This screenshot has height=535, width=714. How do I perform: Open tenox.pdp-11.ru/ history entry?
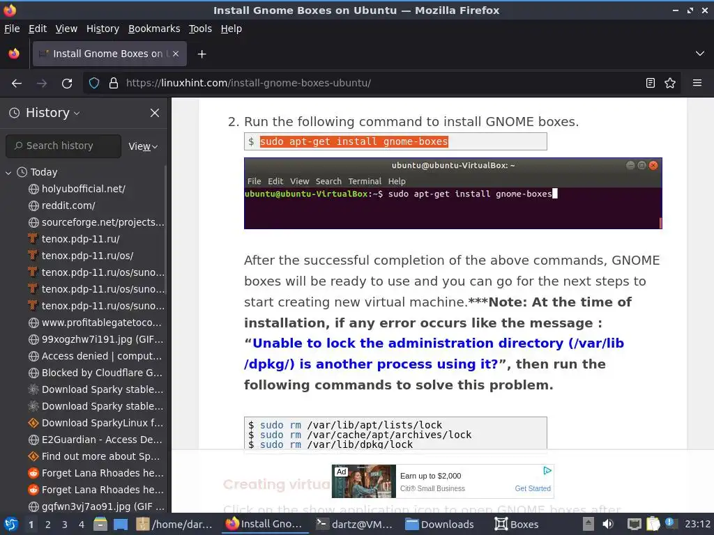tap(81, 240)
